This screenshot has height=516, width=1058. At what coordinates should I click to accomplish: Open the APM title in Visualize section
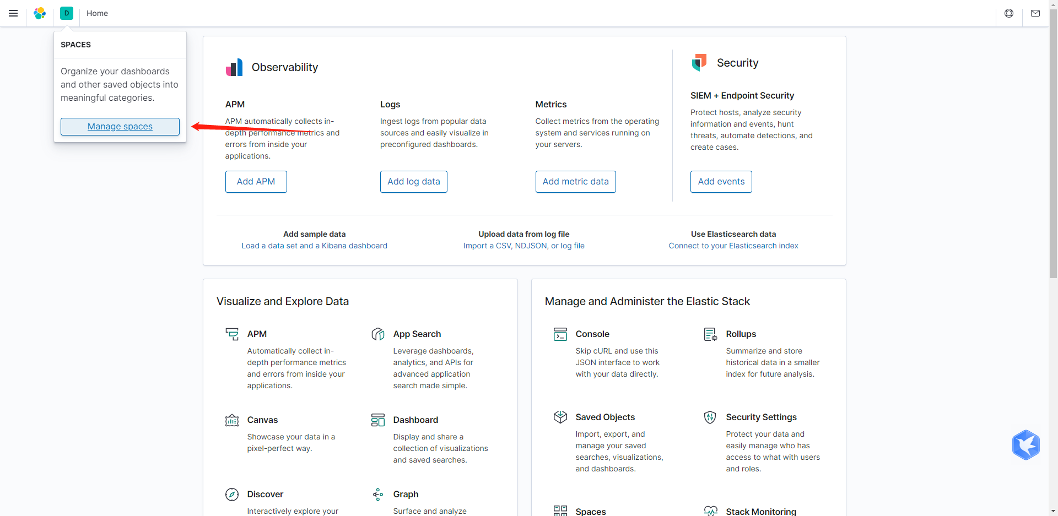click(257, 334)
